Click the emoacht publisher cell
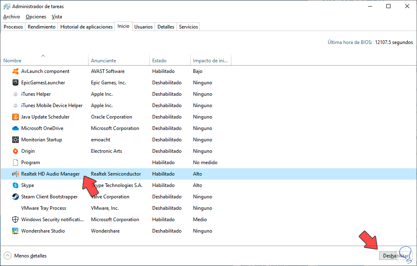The image size is (417, 266). pos(100,140)
